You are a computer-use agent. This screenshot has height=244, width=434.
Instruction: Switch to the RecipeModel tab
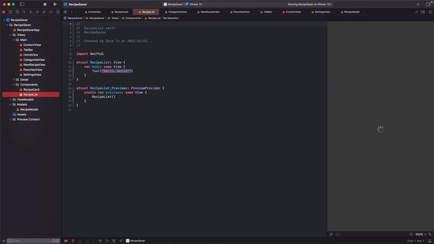click(x=350, y=12)
